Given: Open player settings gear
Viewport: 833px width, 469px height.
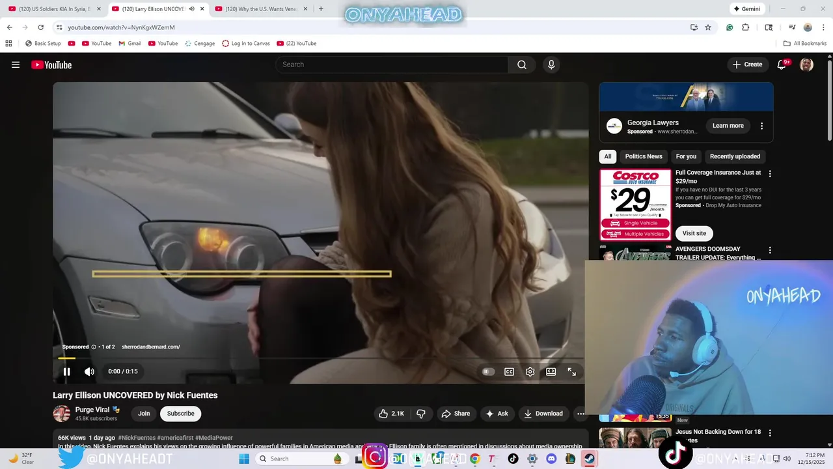Looking at the screenshot, I should 530,371.
